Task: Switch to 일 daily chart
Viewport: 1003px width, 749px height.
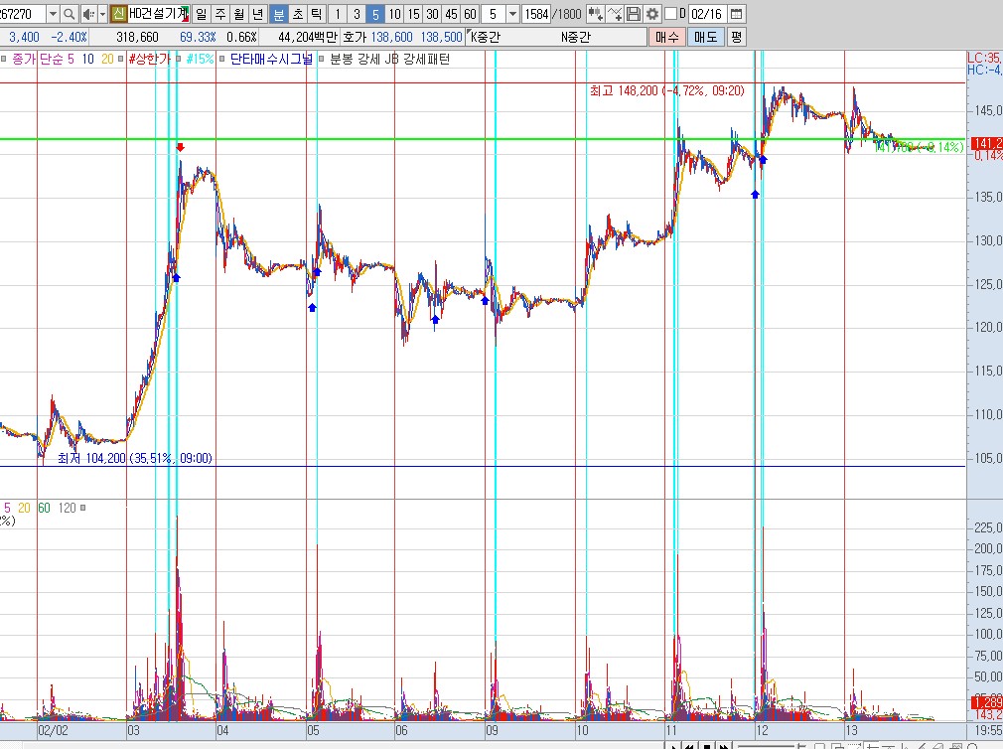Action: [x=201, y=14]
